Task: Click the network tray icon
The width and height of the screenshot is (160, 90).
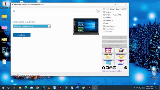Action: [x=140, y=88]
